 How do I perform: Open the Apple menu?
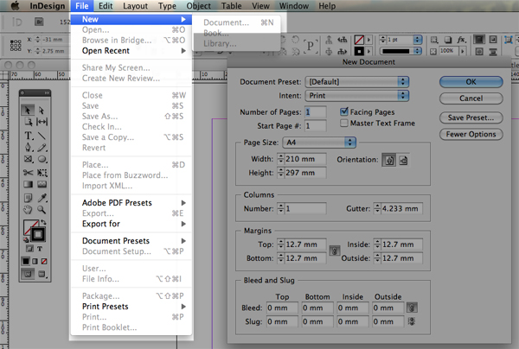tap(15, 6)
